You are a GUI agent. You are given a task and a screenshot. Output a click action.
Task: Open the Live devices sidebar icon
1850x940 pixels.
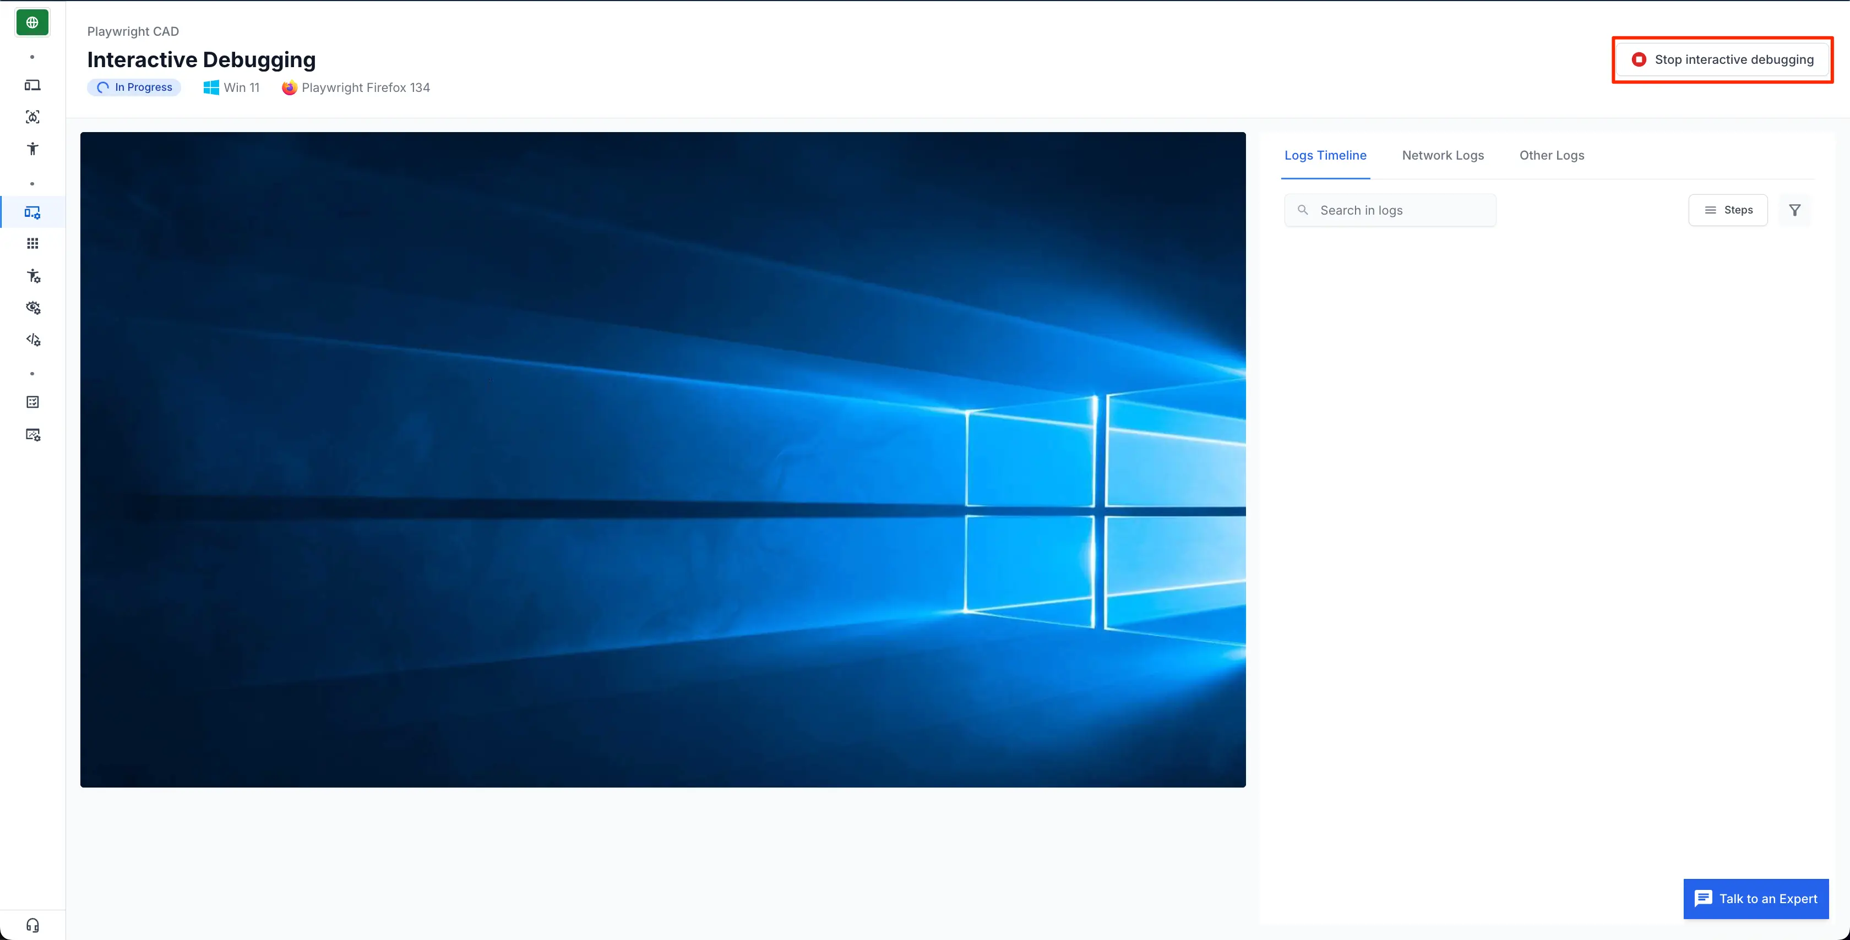point(32,85)
